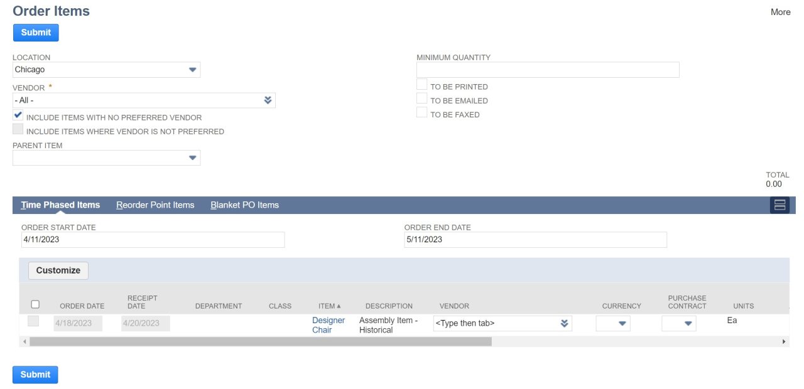Click the expand tabs view icon
The image size is (804, 389).
[x=780, y=205]
